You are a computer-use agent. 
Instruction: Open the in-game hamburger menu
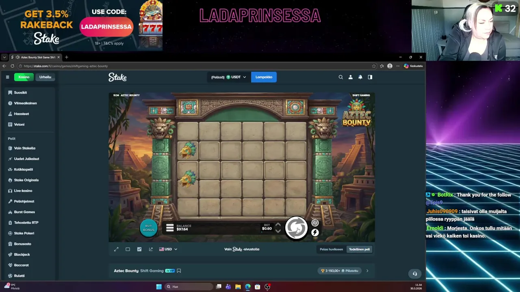point(170,228)
